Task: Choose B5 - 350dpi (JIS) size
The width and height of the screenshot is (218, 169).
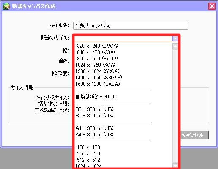Action: (95, 116)
